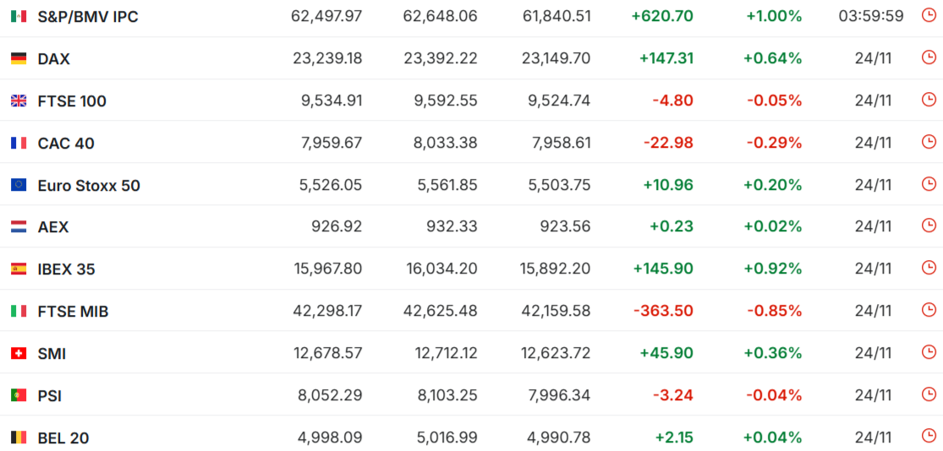
Task: Click the Switzerland flag next to SMI
Action: click(x=19, y=354)
